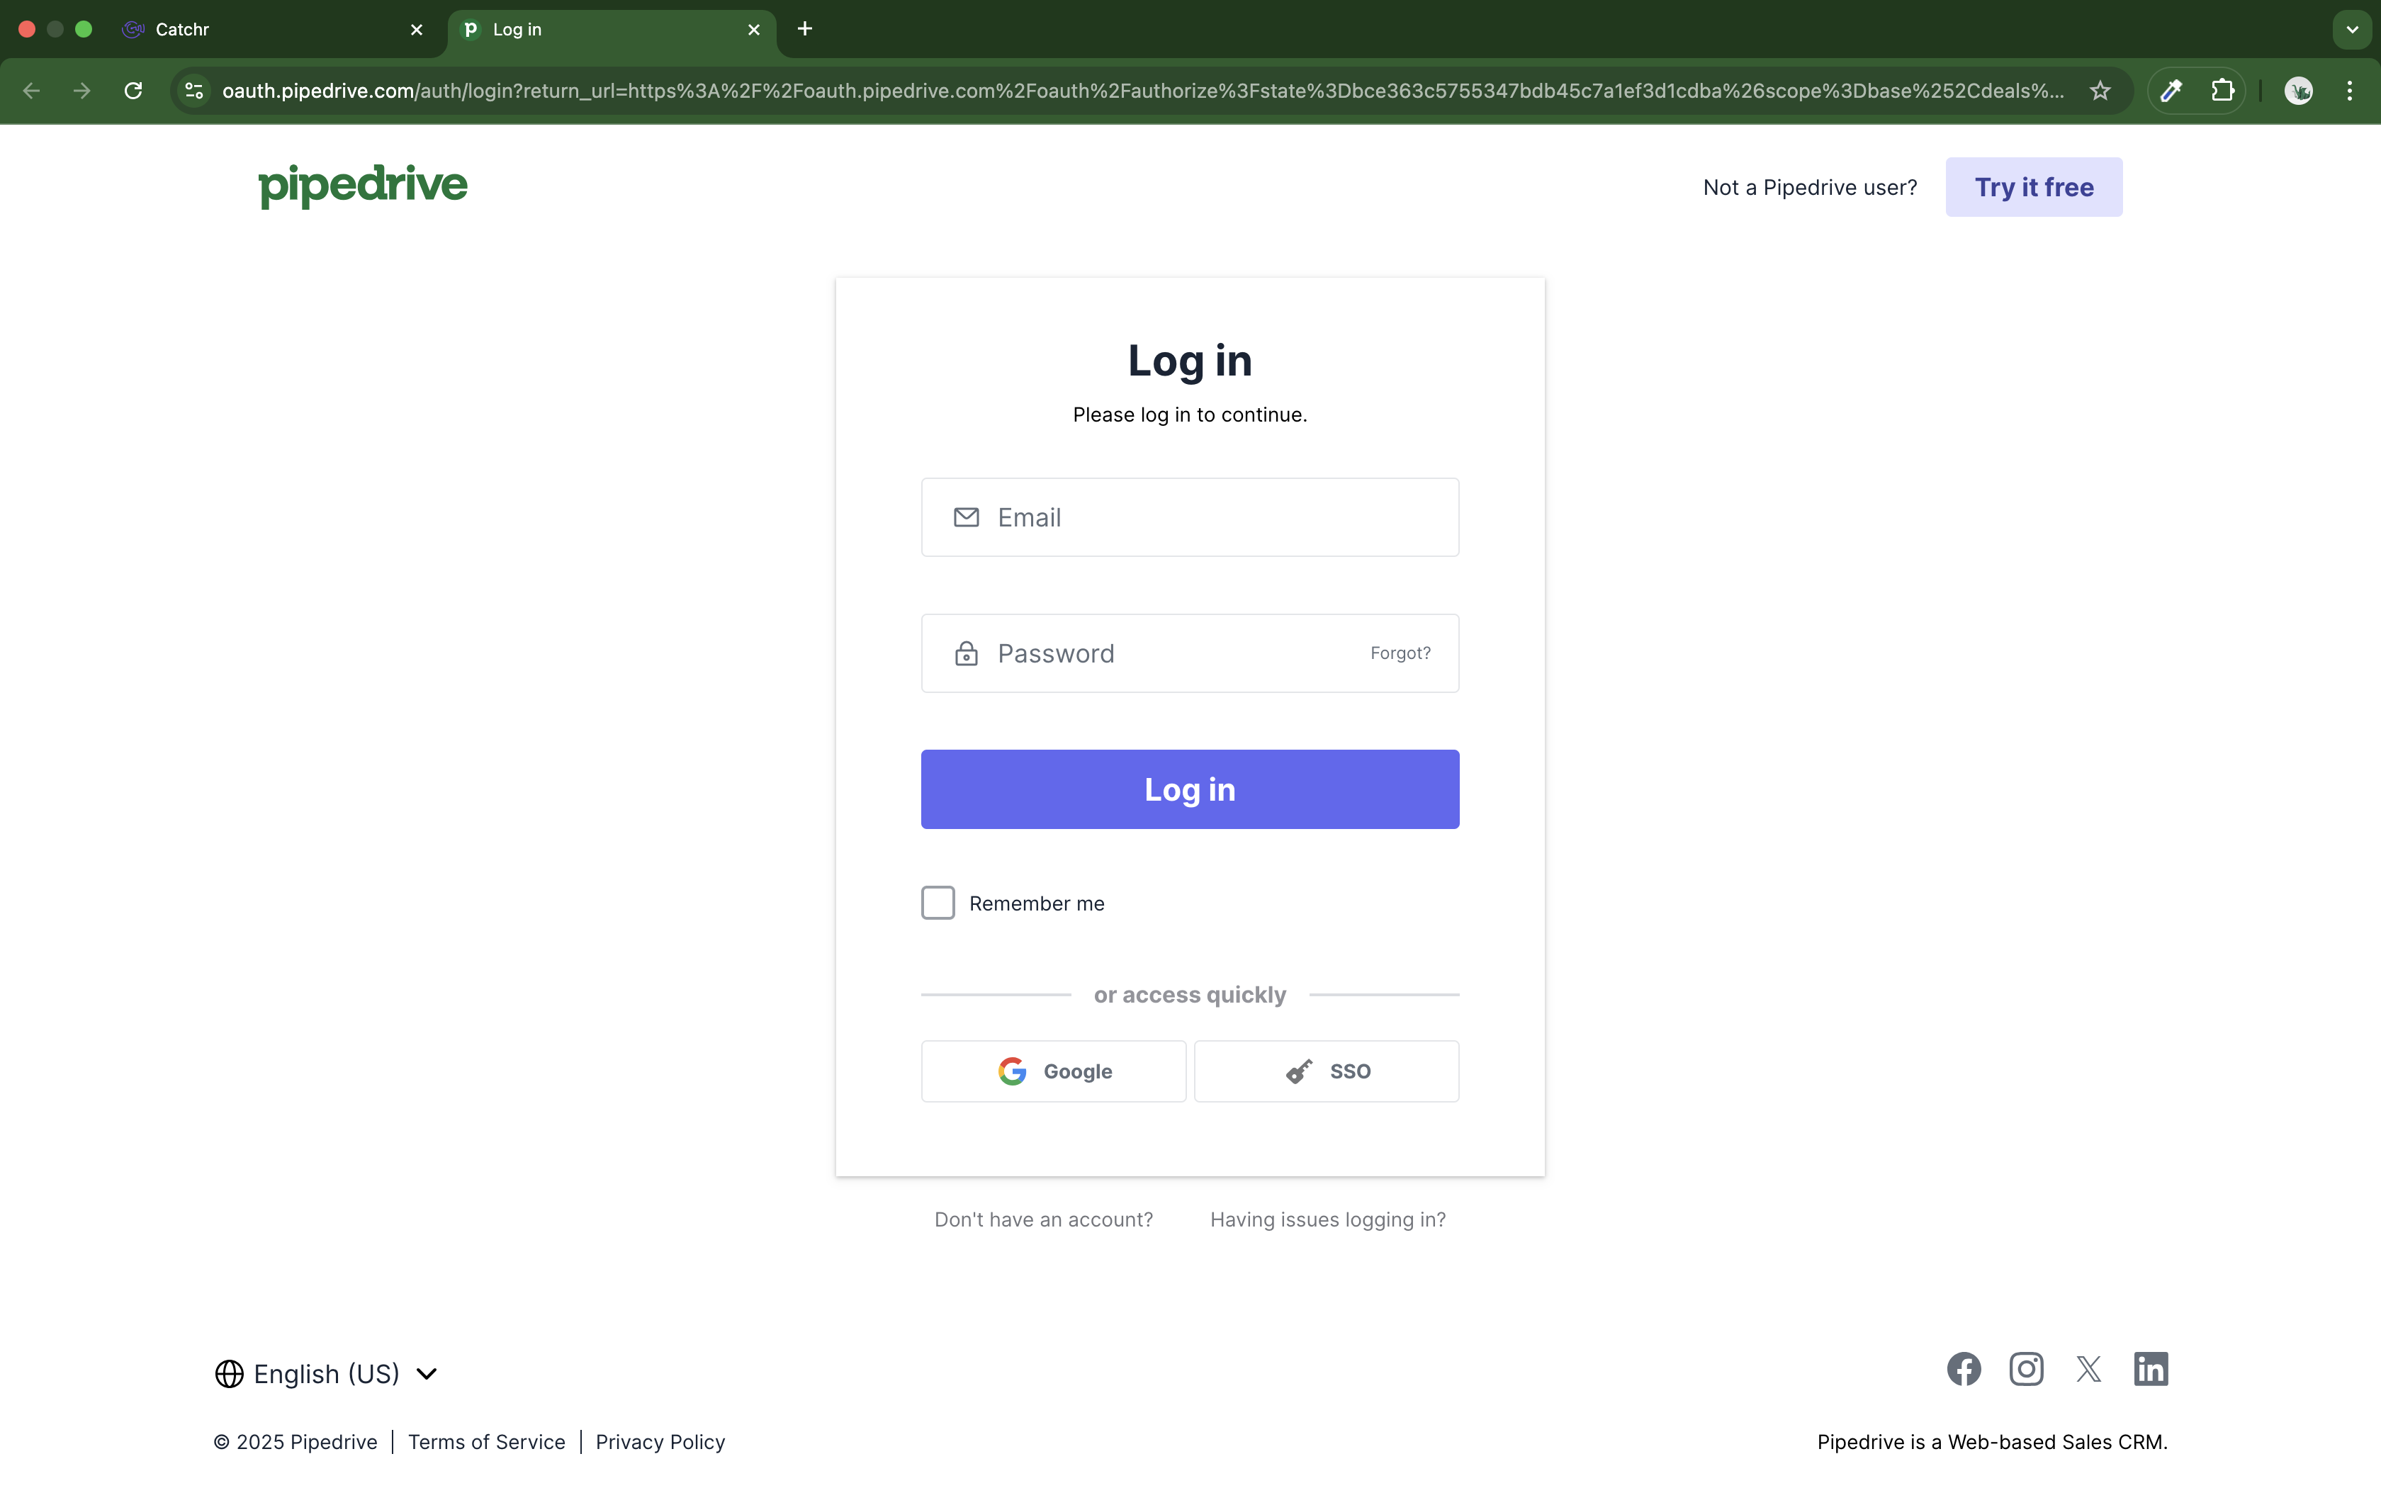View site information icon in address bar
Viewport: 2381px width, 1488px height.
pyautogui.click(x=195, y=91)
